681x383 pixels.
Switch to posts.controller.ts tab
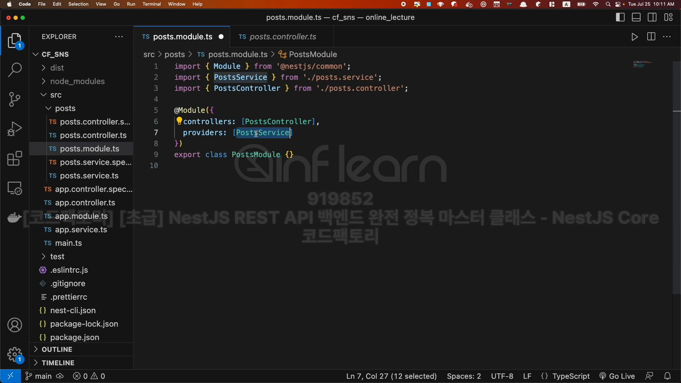coord(282,37)
